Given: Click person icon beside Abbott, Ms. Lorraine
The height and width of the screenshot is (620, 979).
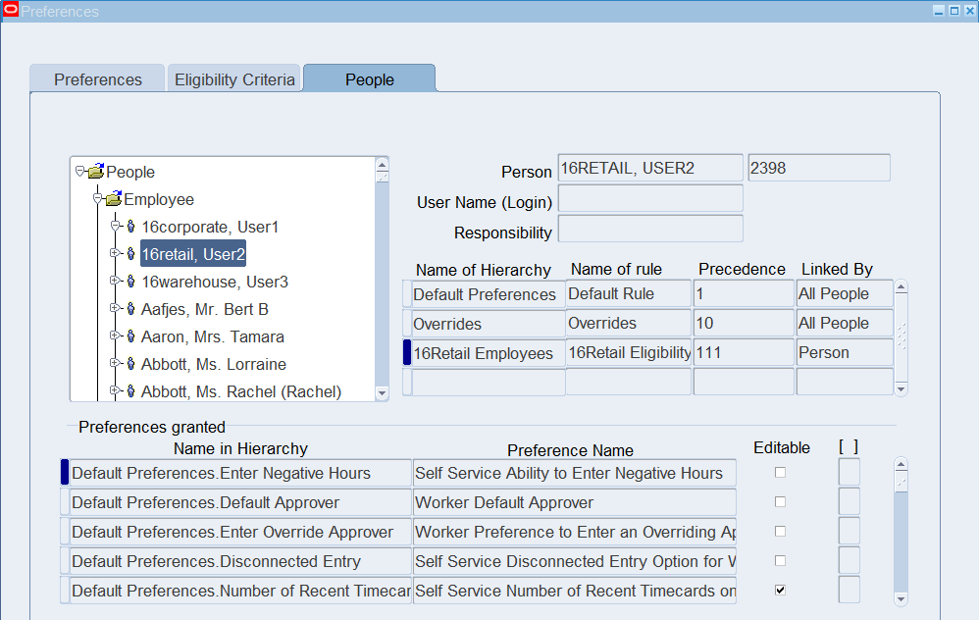Looking at the screenshot, I should point(131,364).
